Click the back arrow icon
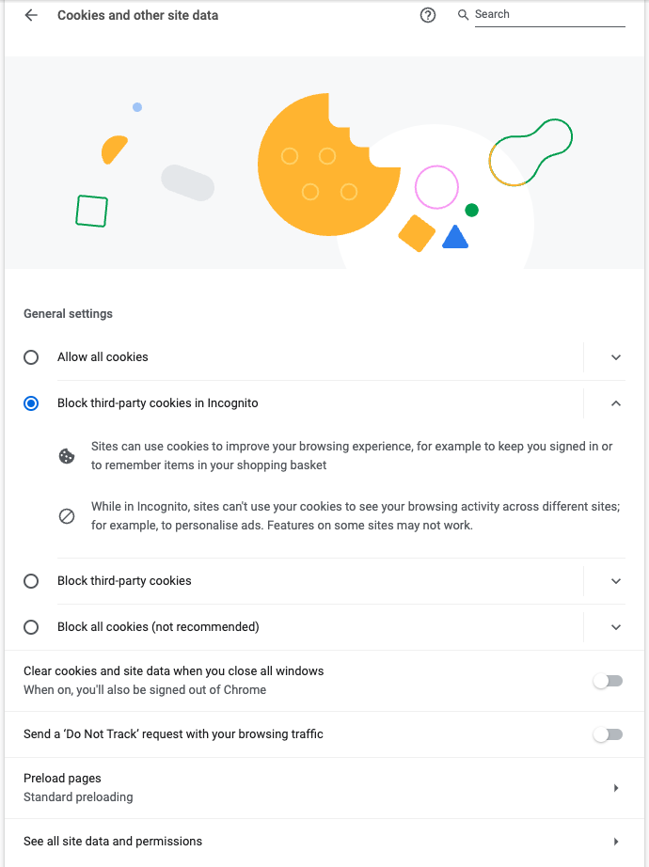 (x=31, y=16)
